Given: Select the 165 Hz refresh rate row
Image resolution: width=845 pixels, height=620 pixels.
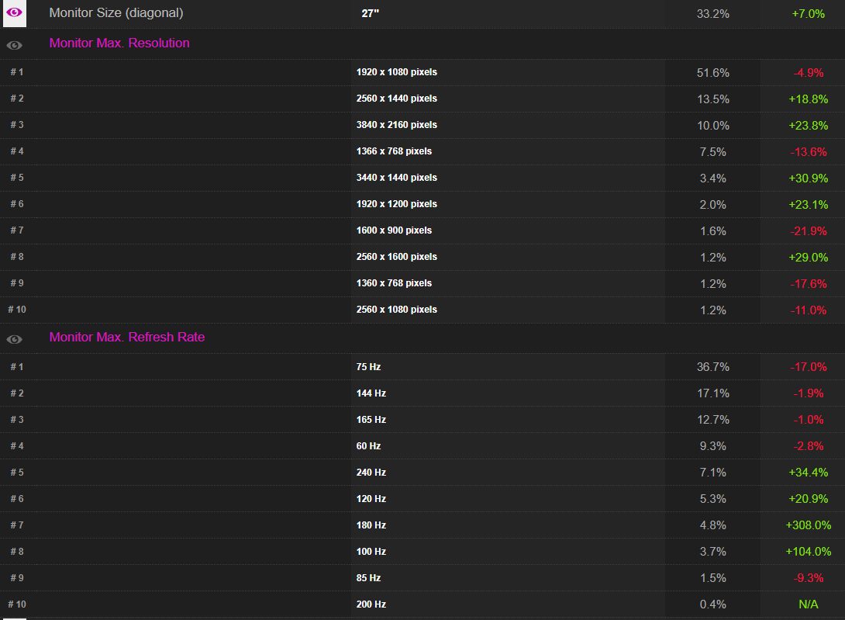Looking at the screenshot, I should (422, 420).
